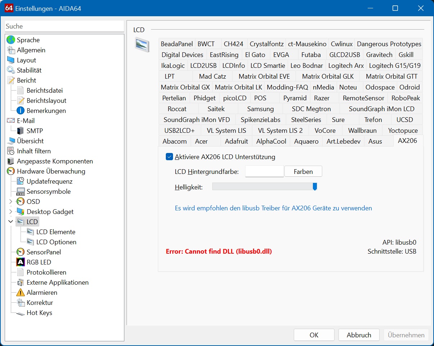Open the SteelSeries tab
Image resolution: width=434 pixels, height=346 pixels.
coord(306,120)
